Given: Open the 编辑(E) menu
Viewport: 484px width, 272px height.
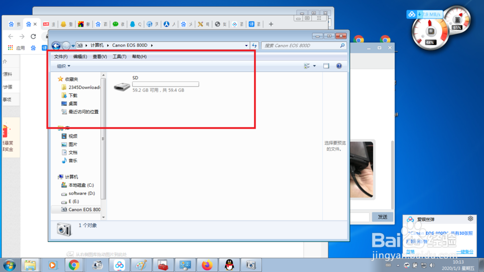Looking at the screenshot, I should (x=80, y=57).
